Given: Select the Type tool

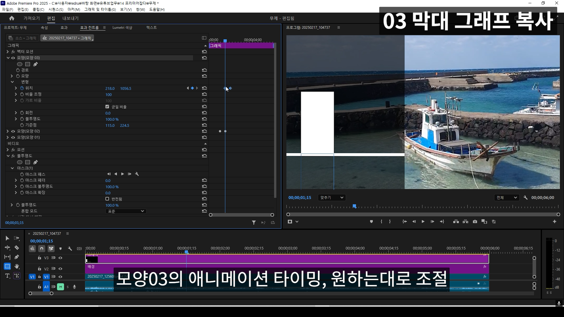Looking at the screenshot, I should tap(7, 276).
